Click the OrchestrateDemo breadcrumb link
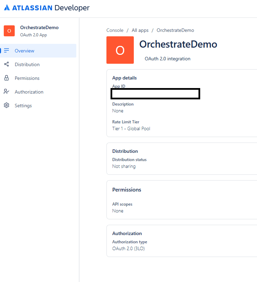The width and height of the screenshot is (257, 282). pos(175,30)
